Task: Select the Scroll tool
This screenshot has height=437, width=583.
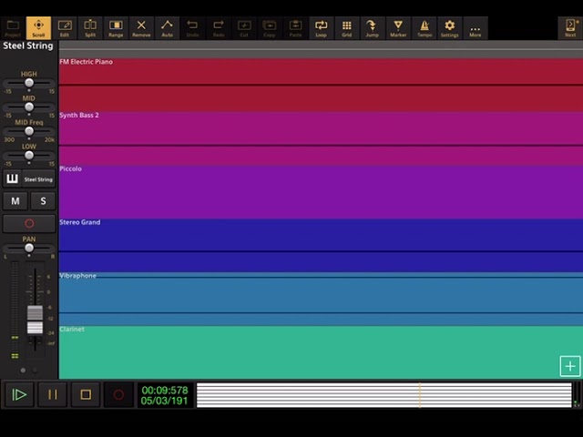Action: (x=38, y=28)
